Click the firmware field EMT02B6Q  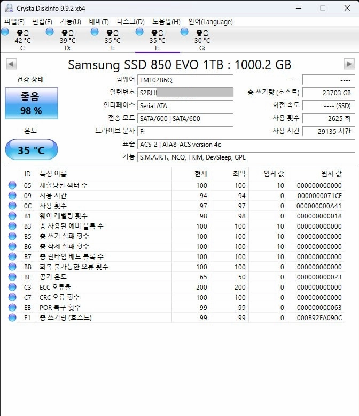(185, 80)
